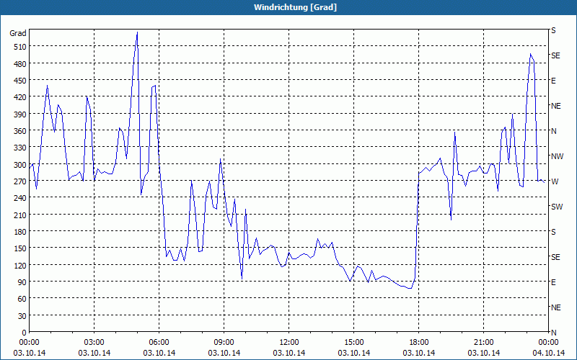Screen dimensions: 577x360
Task: Click the S compass label level with 180
Action: point(553,232)
